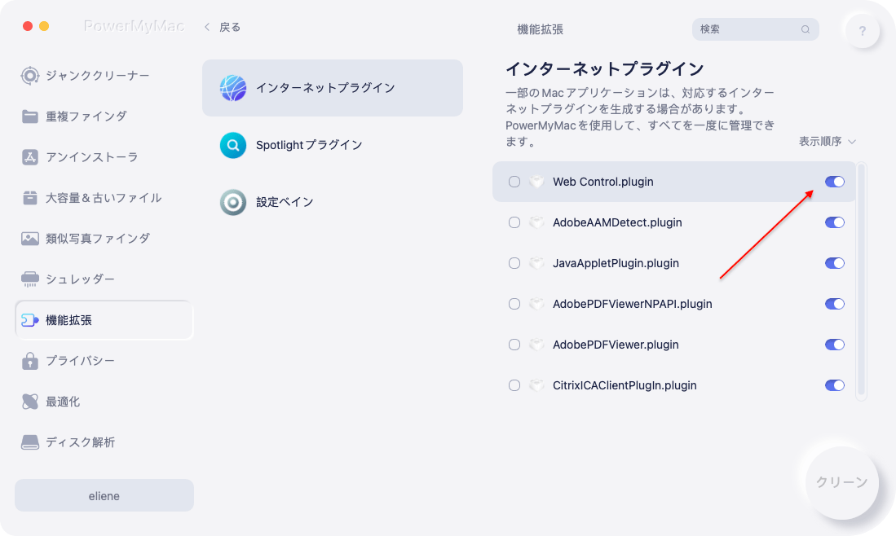Click the シュレッダー shredder icon
Screen dimensions: 896x536
point(29,279)
